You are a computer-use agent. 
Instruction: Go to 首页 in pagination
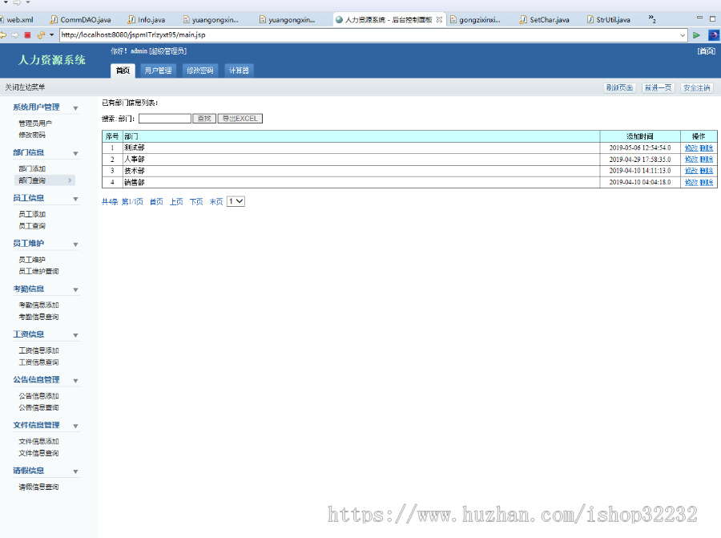point(156,201)
